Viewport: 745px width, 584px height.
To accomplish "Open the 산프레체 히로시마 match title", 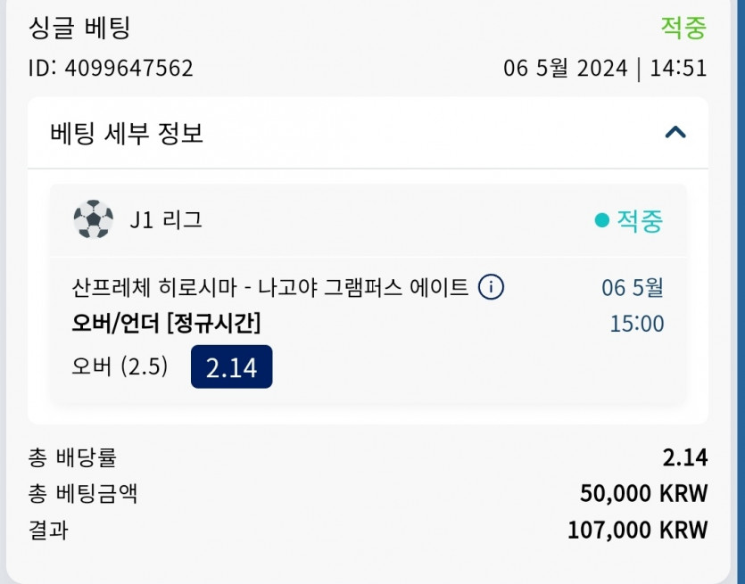I will point(269,288).
